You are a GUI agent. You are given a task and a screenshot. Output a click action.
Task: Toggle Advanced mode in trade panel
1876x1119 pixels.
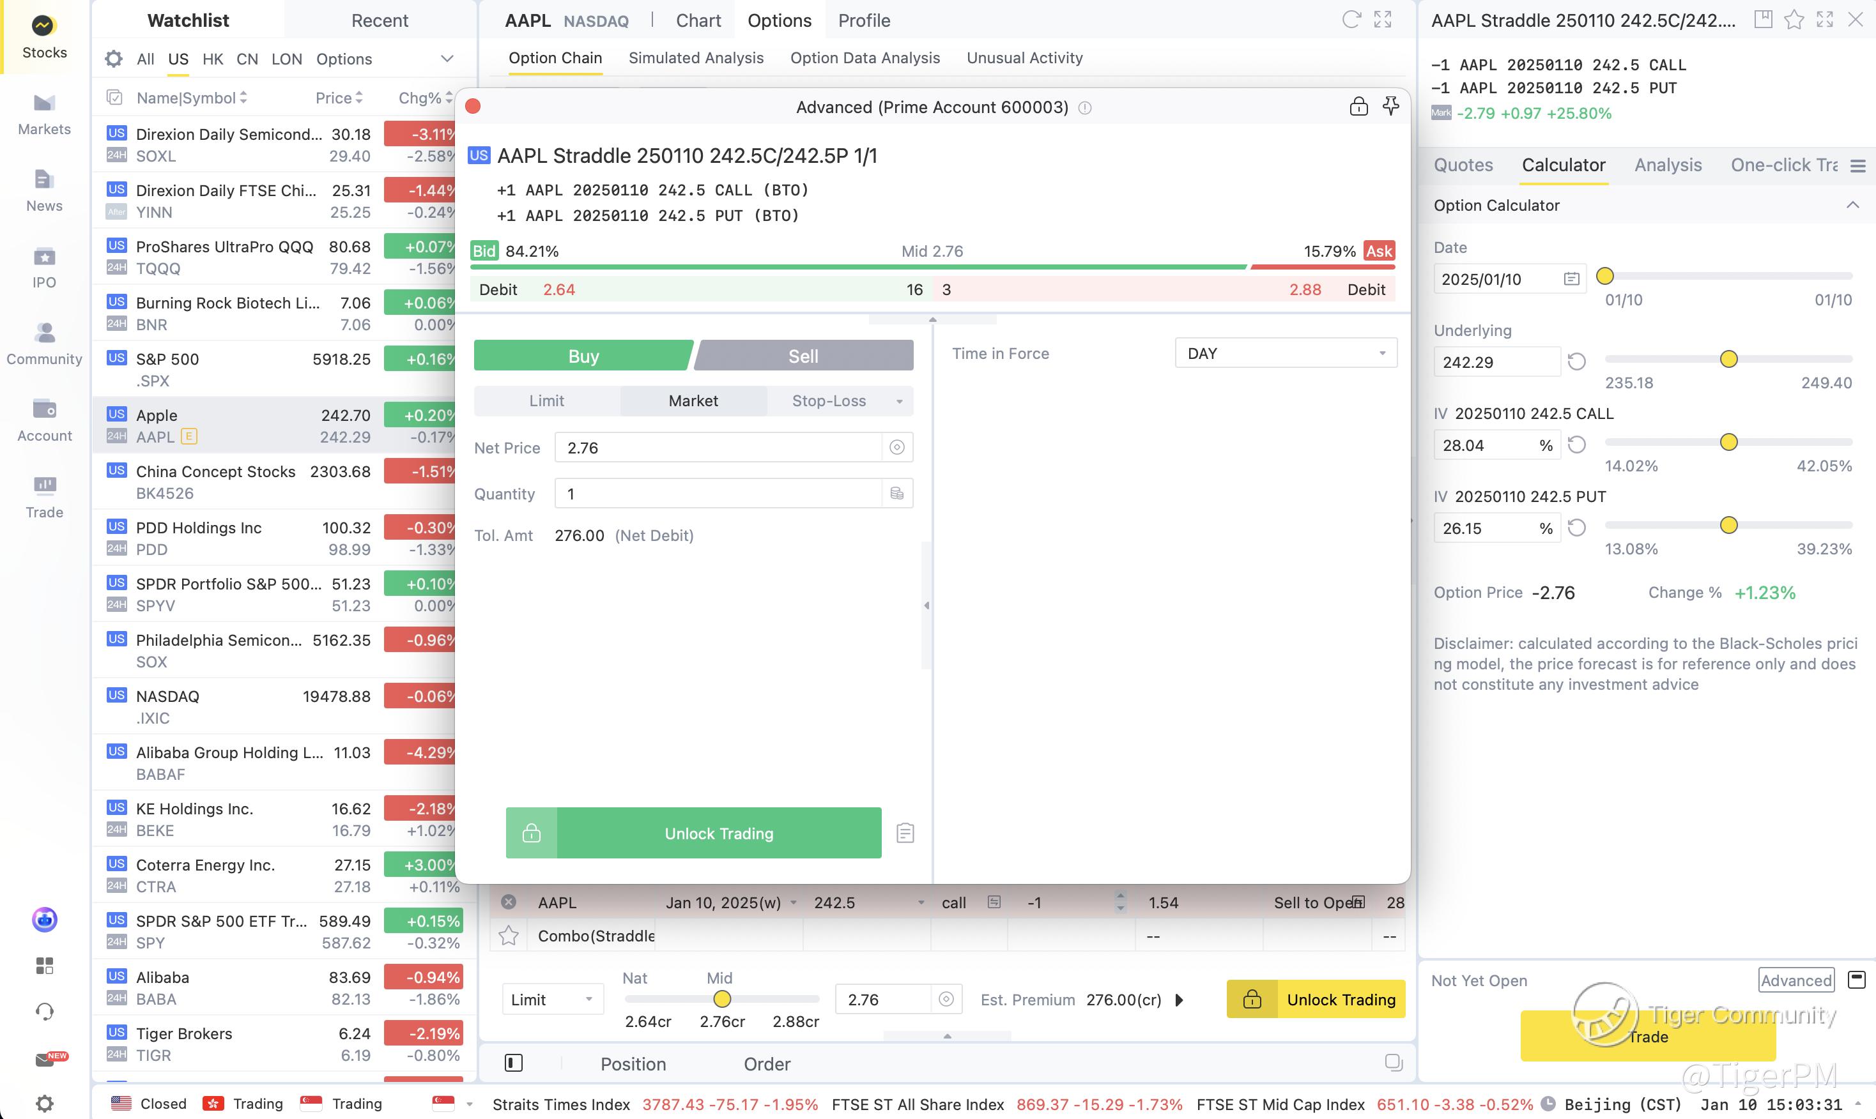click(1796, 980)
